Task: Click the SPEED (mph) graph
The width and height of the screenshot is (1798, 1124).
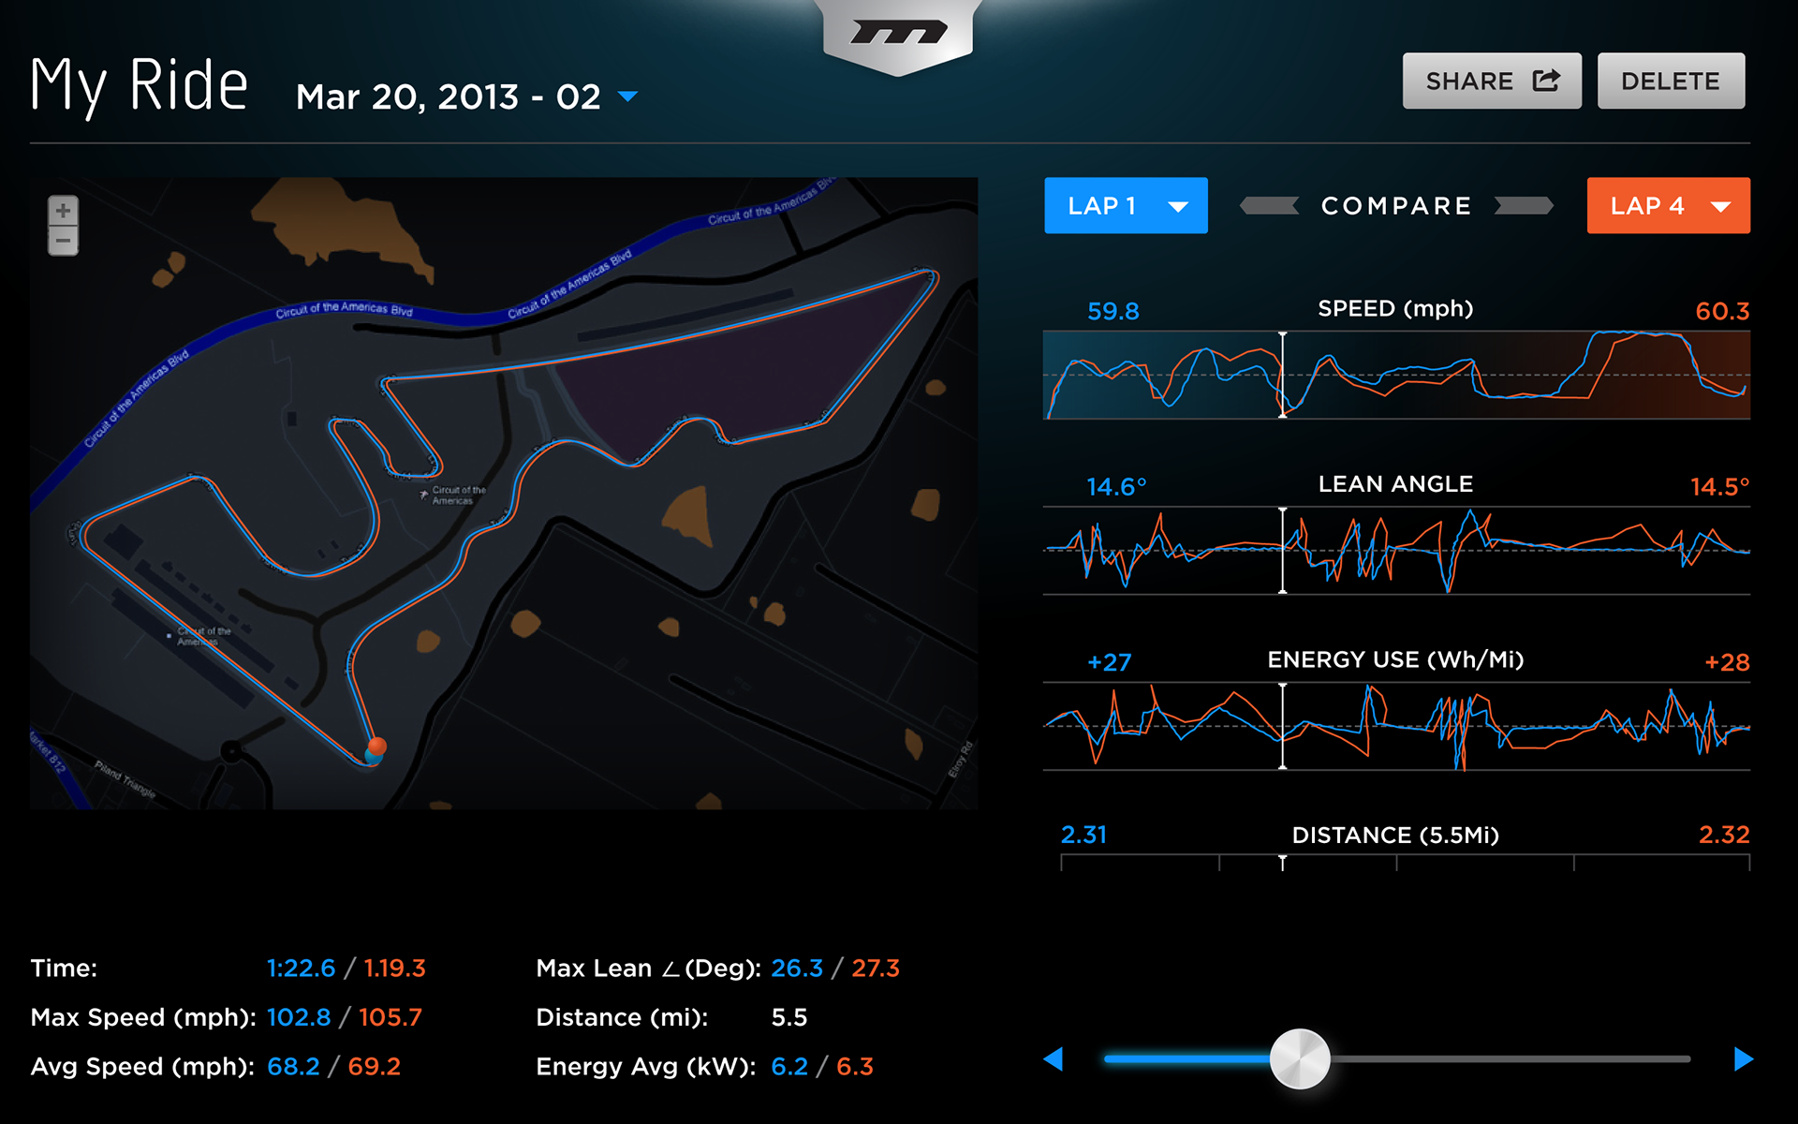Action: [x=1396, y=375]
